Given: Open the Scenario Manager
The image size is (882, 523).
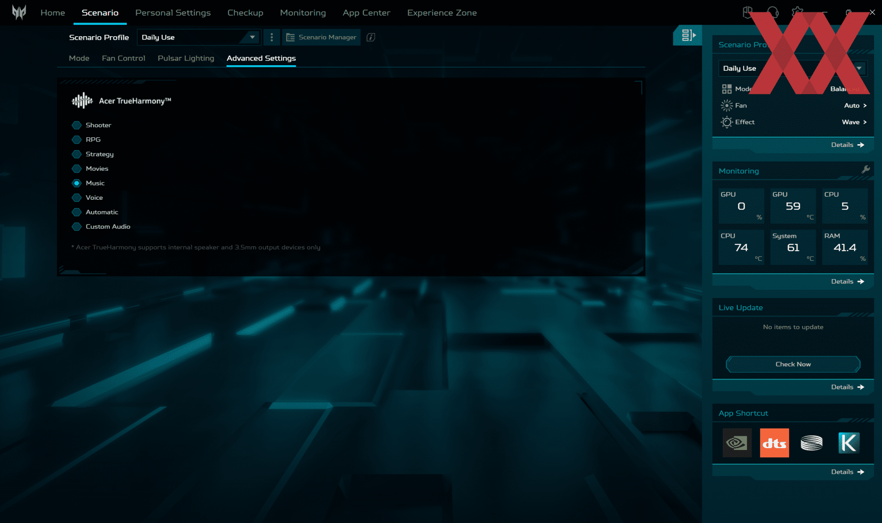Looking at the screenshot, I should tap(322, 37).
